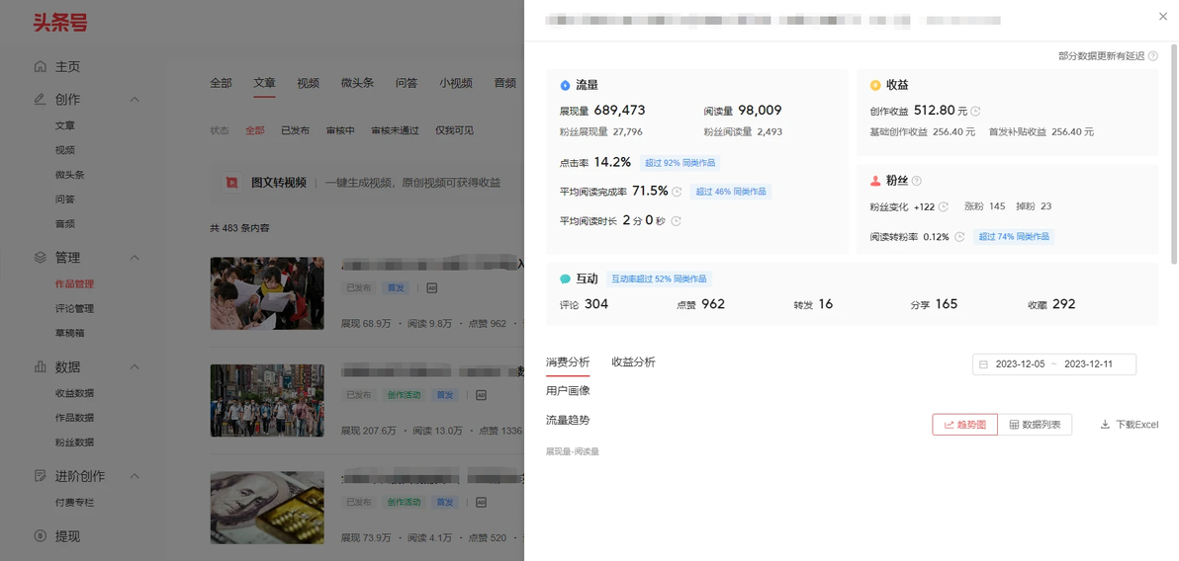This screenshot has height=561, width=1179.
Task: Click AD icon on article with 展现 207.6万
Action: (x=482, y=395)
